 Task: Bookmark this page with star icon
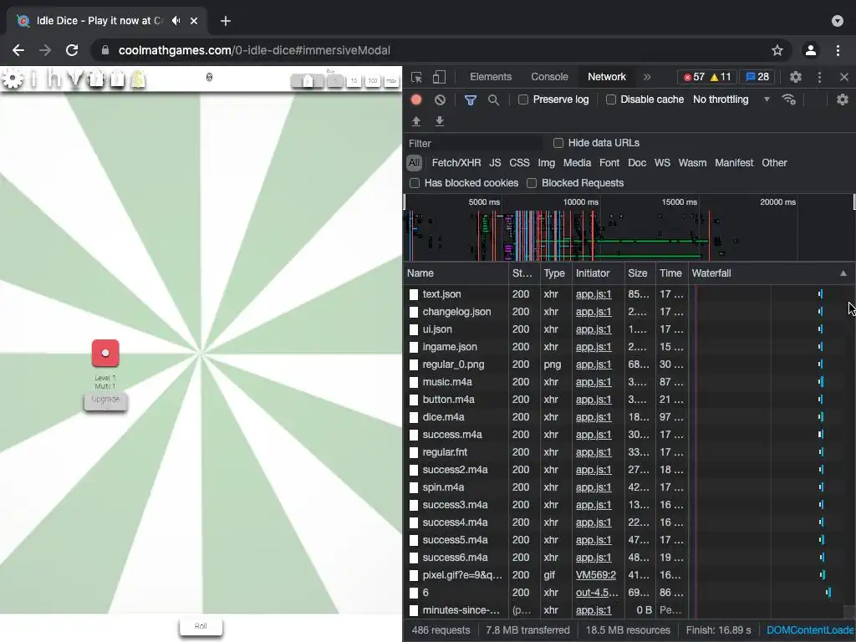(777, 50)
